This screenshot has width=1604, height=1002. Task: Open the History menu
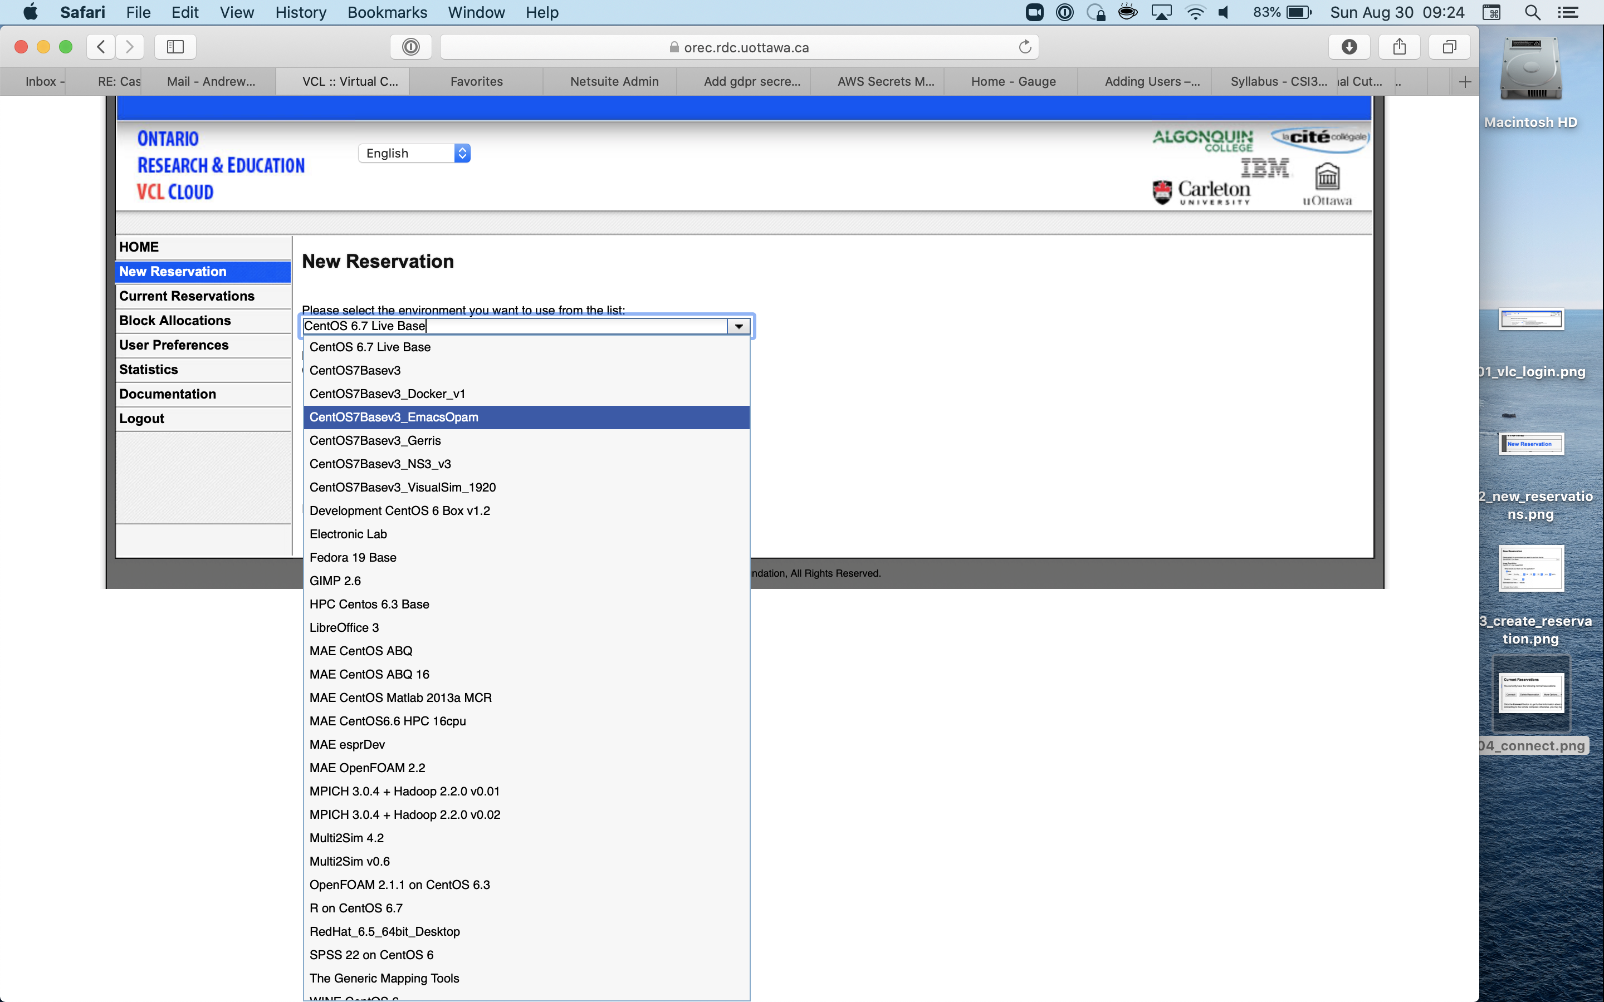tap(300, 12)
